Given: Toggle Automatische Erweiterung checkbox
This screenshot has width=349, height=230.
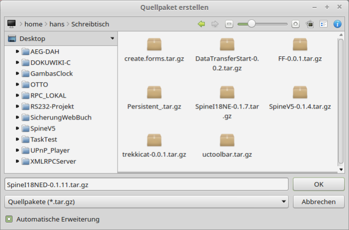Looking at the screenshot, I should [x=9, y=219].
